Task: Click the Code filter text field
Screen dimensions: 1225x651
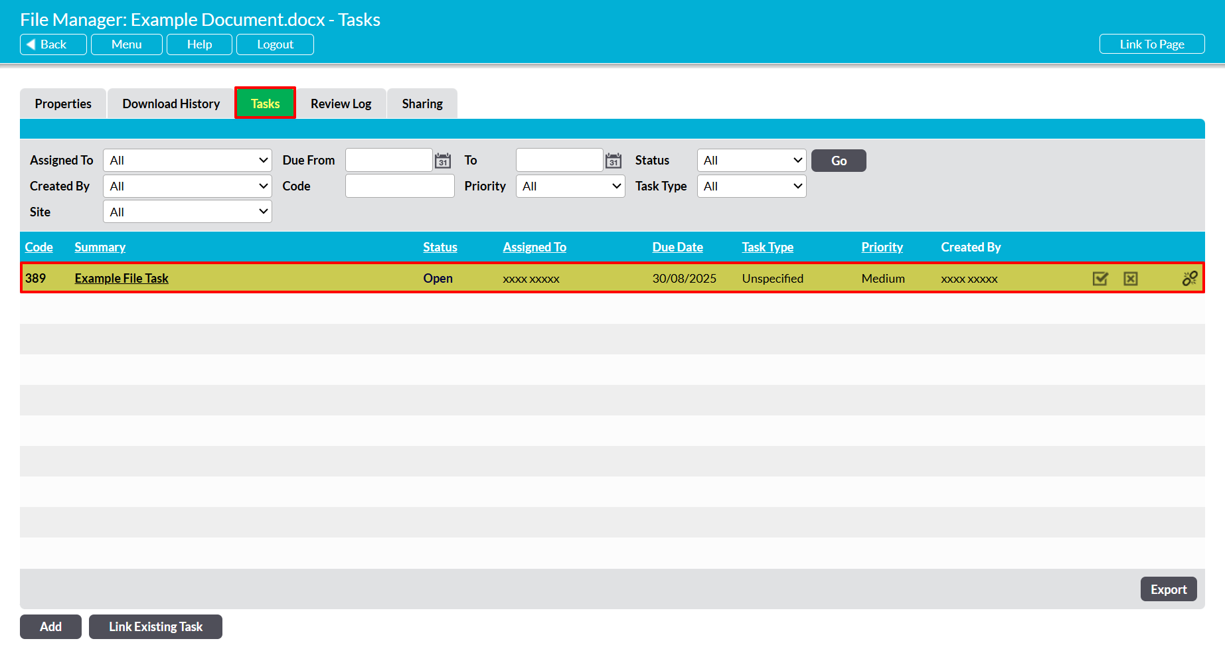Action: pyautogui.click(x=400, y=186)
